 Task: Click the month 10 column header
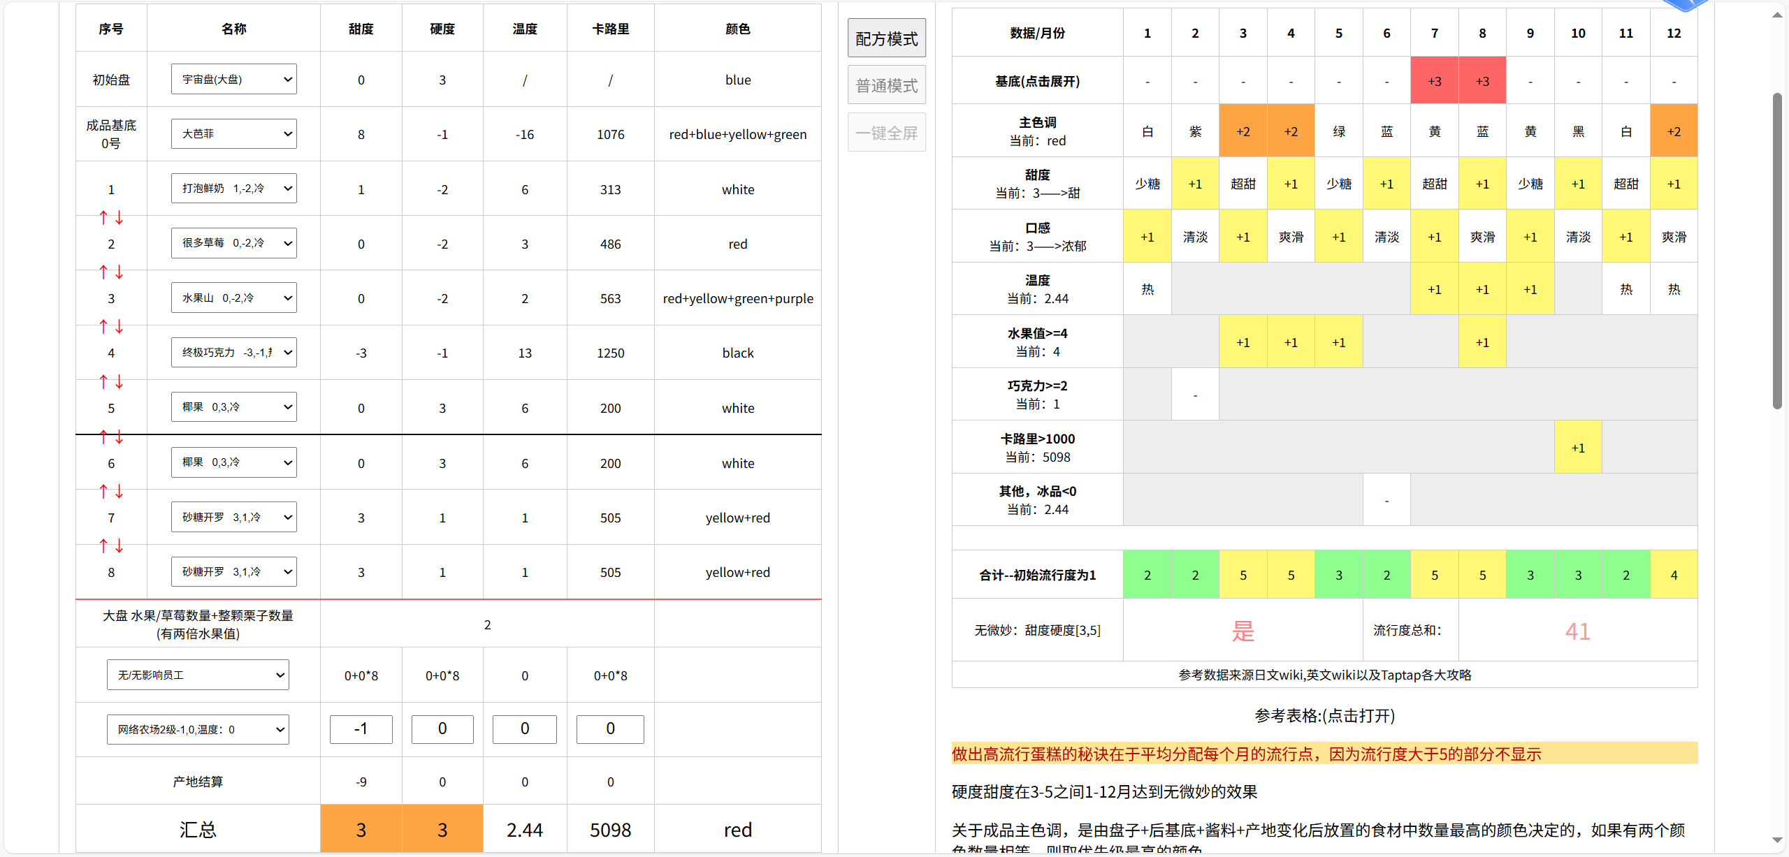1578,33
